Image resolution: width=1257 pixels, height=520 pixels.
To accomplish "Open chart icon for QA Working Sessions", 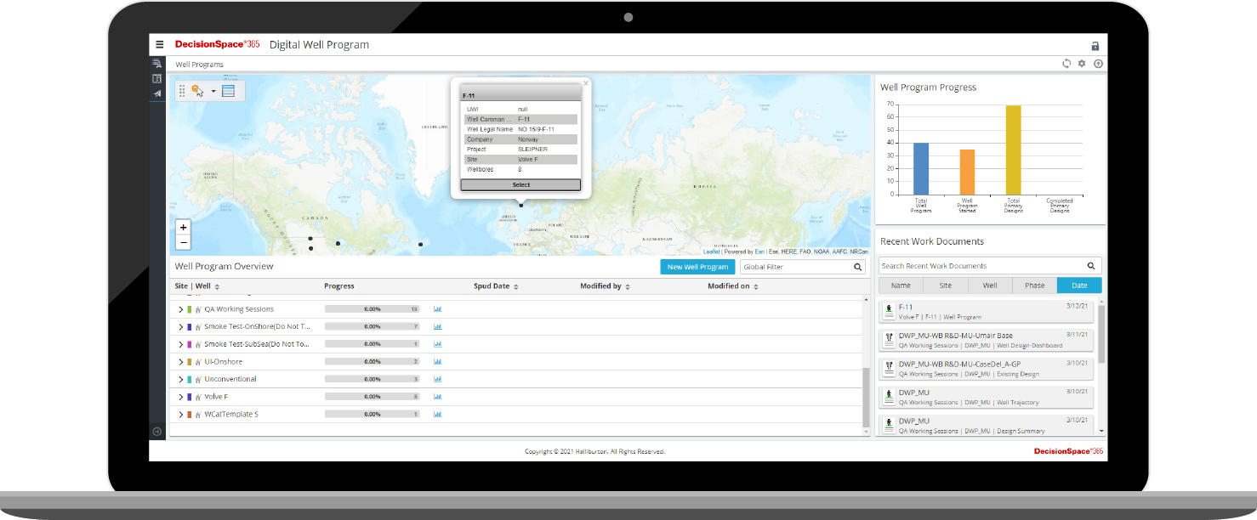I will point(438,309).
